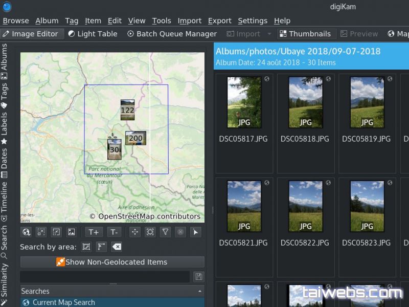This screenshot has height=307, width=409.
Task: Open the Import dropdown arrow in toolbar
Action: click(269, 34)
